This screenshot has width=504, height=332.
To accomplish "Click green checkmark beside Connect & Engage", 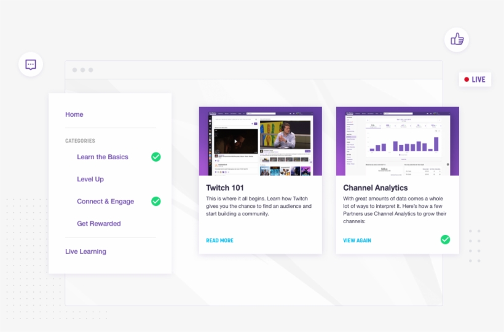I will [156, 201].
